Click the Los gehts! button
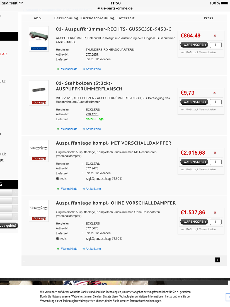 point(9,226)
